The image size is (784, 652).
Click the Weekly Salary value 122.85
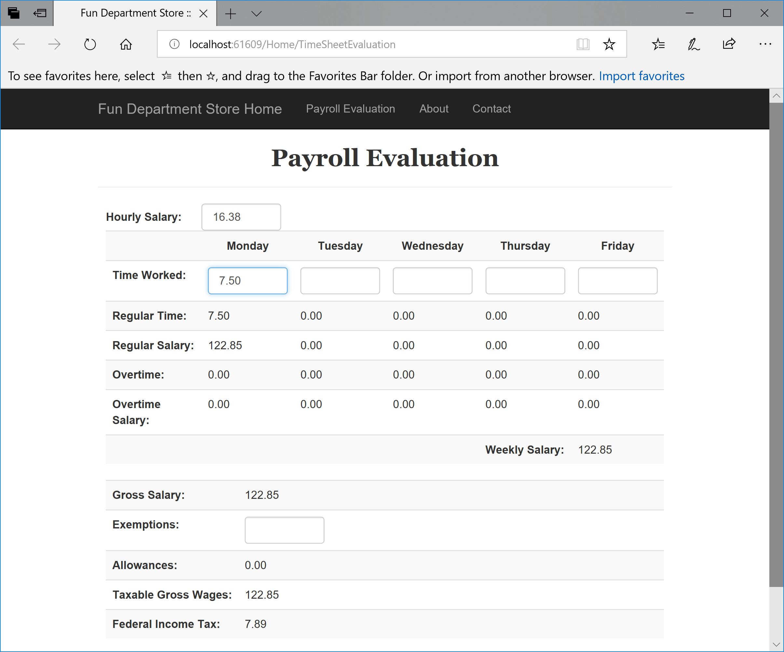(x=595, y=450)
